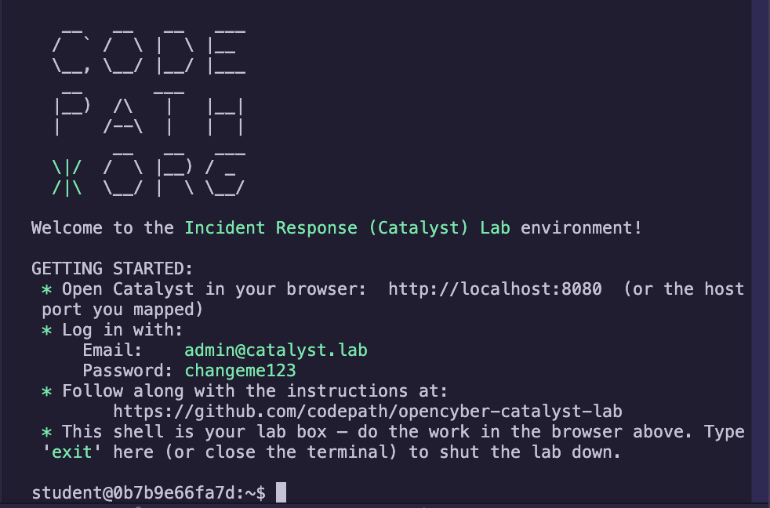Image resolution: width=770 pixels, height=508 pixels.
Task: Click the GETTING STARTED: heading
Action: [112, 269]
